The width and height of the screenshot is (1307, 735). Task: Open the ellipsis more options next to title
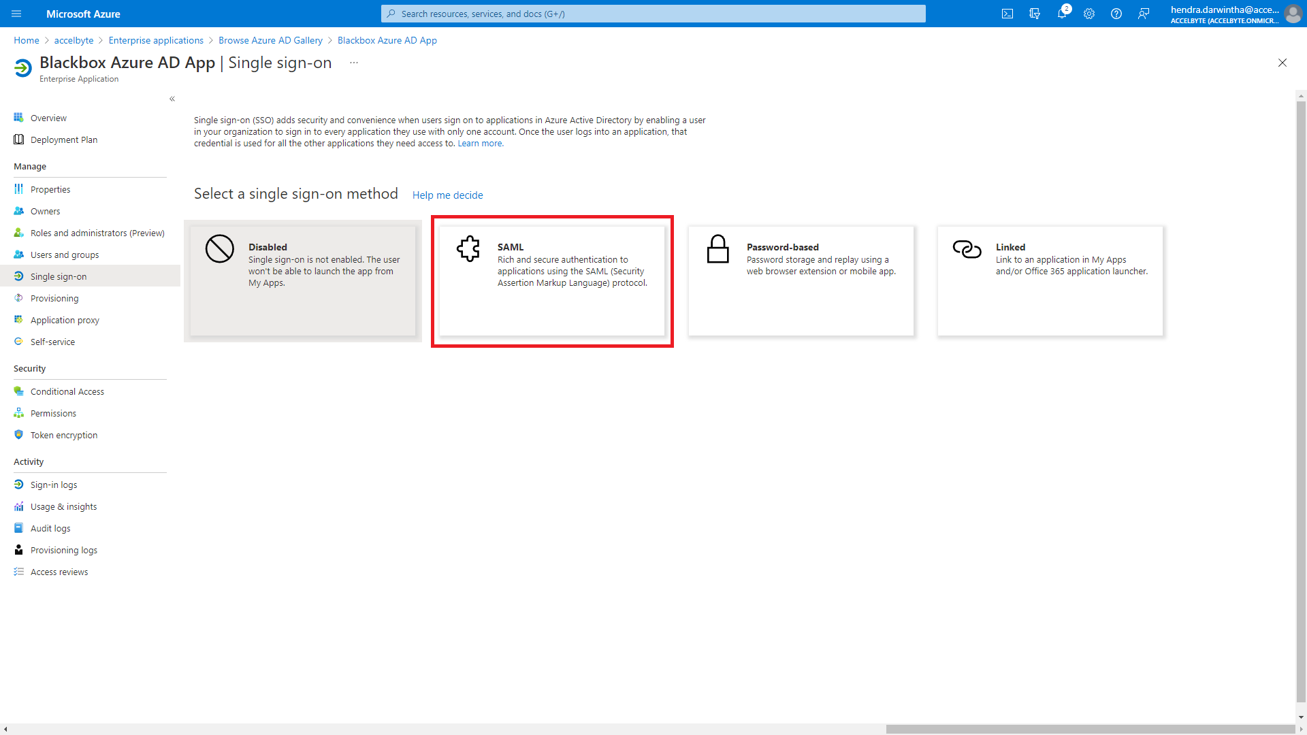tap(354, 63)
